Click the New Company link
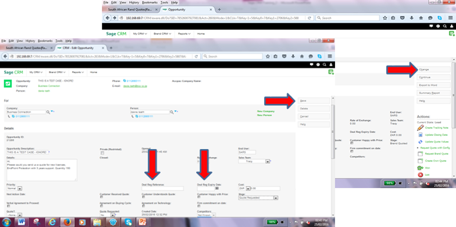456x227 pixels. point(266,111)
